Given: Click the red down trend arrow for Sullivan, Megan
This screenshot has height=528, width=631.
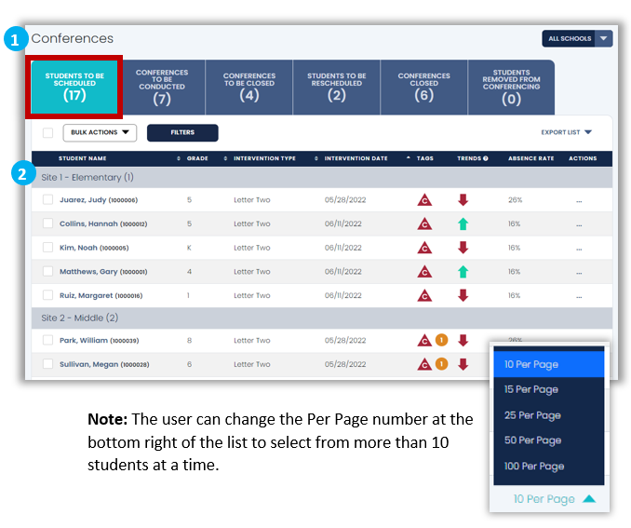Looking at the screenshot, I should [463, 364].
